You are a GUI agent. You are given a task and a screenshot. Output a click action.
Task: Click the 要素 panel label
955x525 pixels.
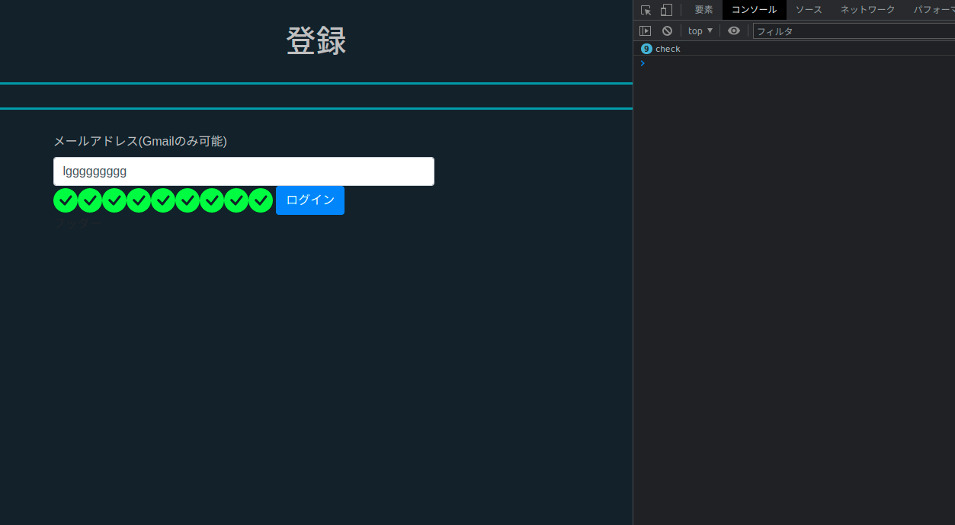703,9
